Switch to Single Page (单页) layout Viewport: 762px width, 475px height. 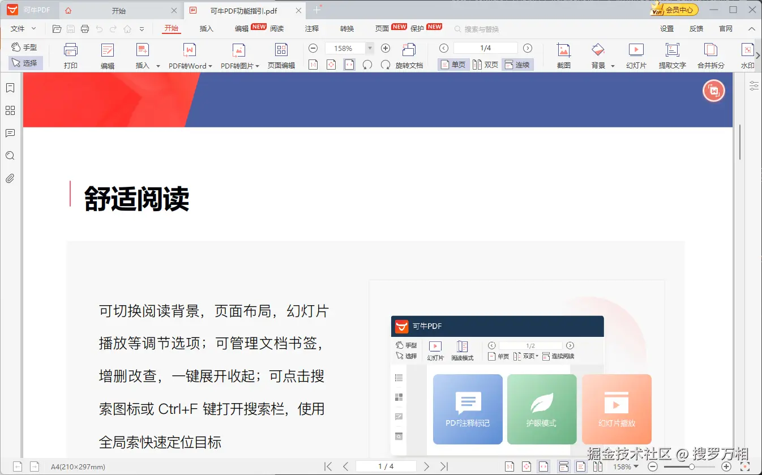click(x=453, y=65)
